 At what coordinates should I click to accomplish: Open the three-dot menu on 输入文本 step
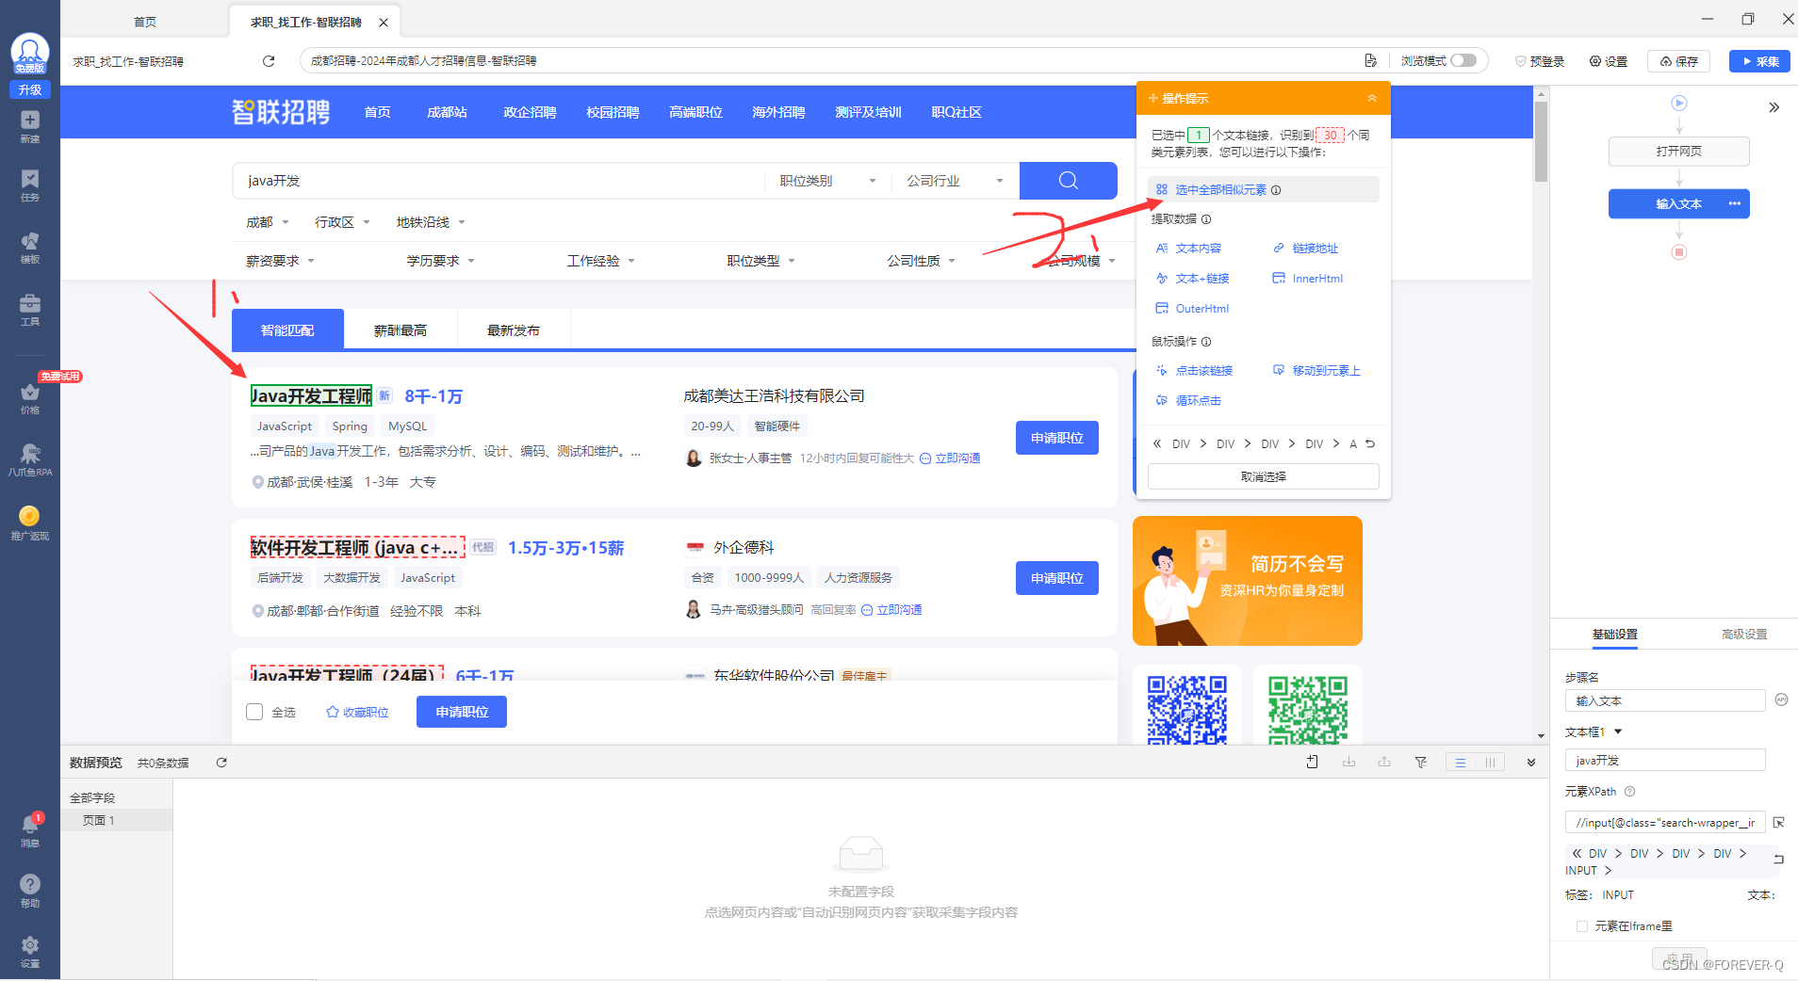(x=1734, y=203)
